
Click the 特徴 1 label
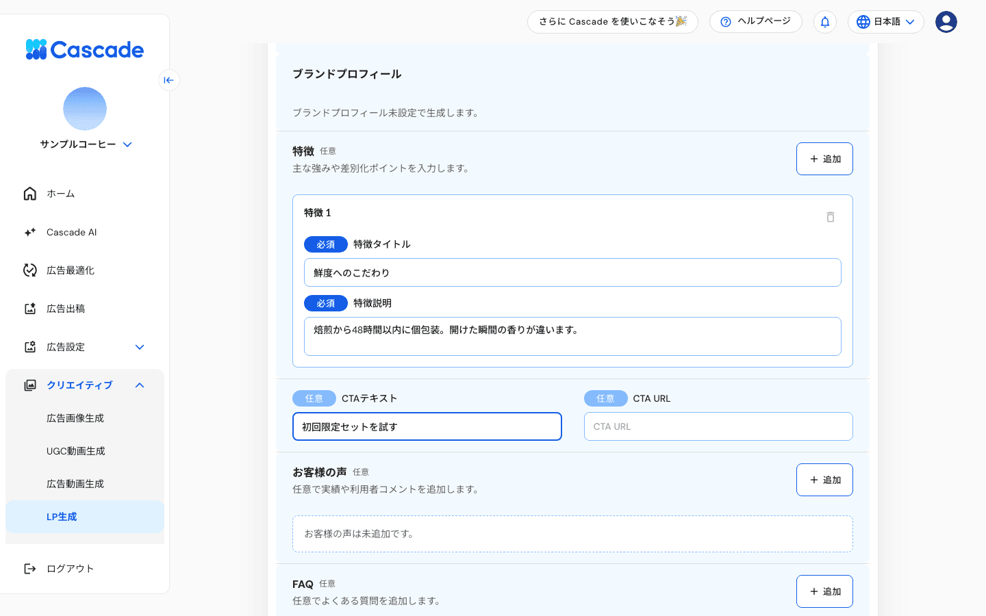pyautogui.click(x=318, y=213)
